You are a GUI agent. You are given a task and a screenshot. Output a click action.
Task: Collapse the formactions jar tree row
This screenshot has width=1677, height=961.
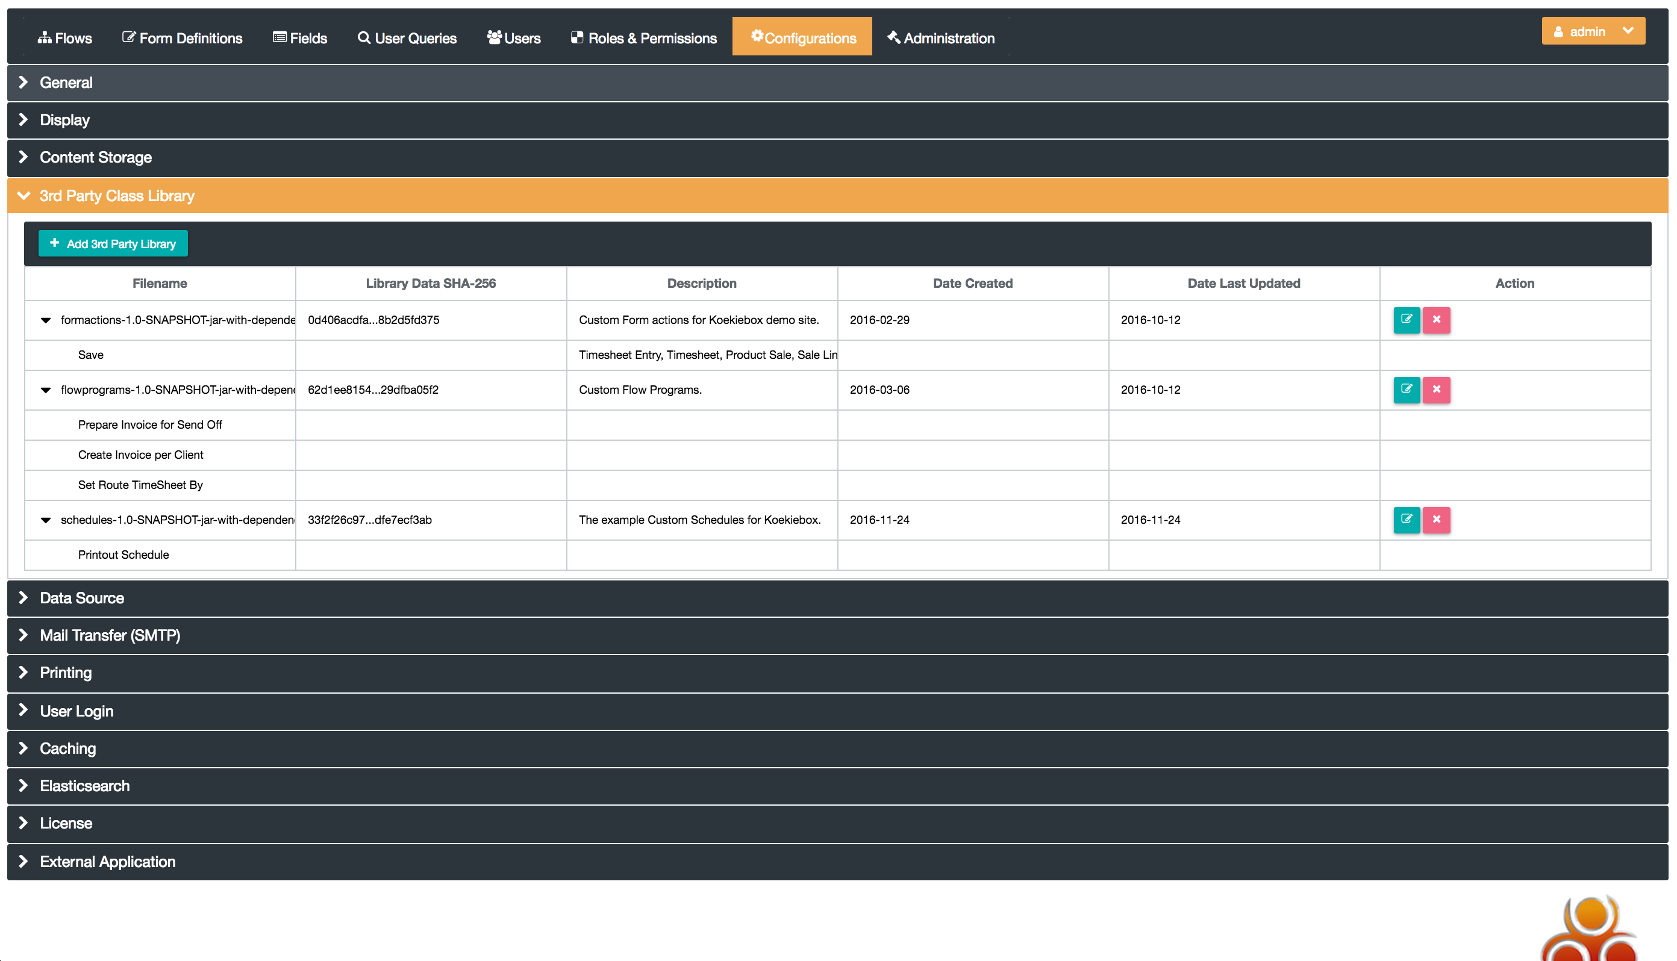tap(46, 321)
